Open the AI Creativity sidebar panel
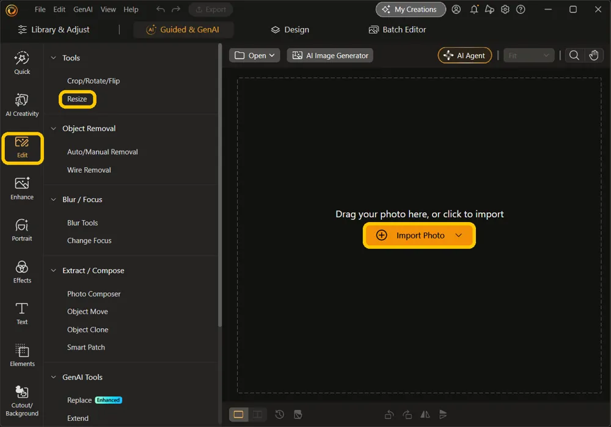 (22, 105)
